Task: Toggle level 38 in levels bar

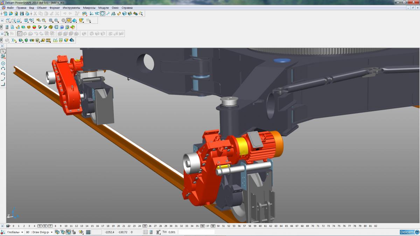Action: 213,226
